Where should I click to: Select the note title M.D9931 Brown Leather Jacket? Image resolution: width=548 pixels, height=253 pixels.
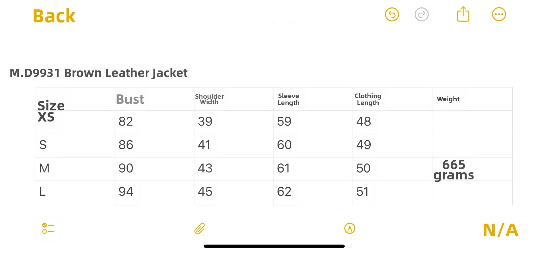tap(98, 73)
